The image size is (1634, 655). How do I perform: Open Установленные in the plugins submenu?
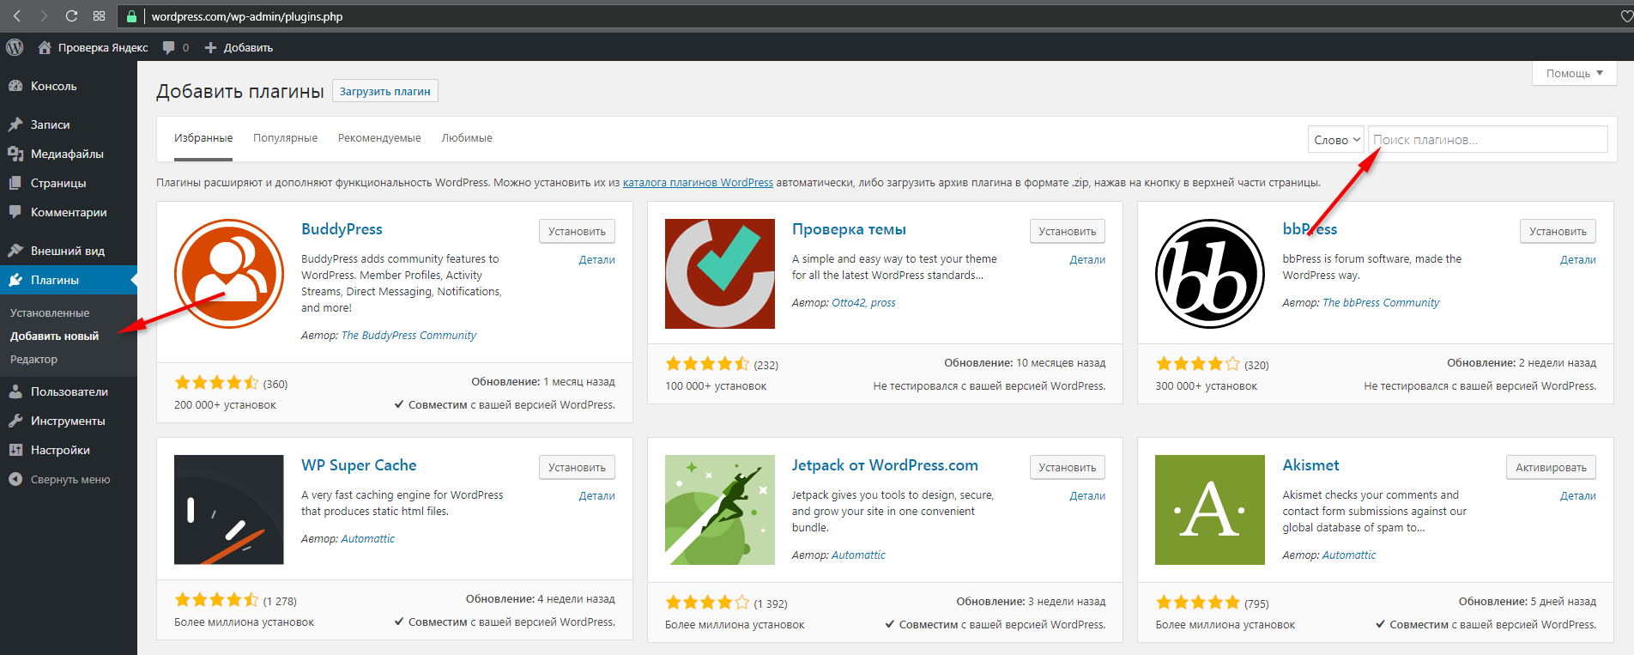pyautogui.click(x=50, y=313)
